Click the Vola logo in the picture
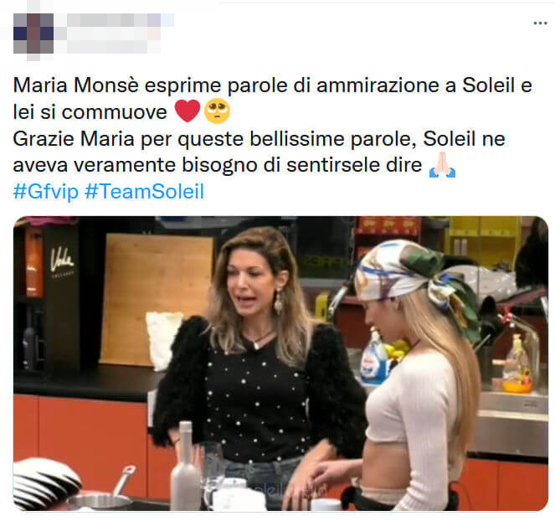Screen dimensions: 555x521 pos(62,260)
